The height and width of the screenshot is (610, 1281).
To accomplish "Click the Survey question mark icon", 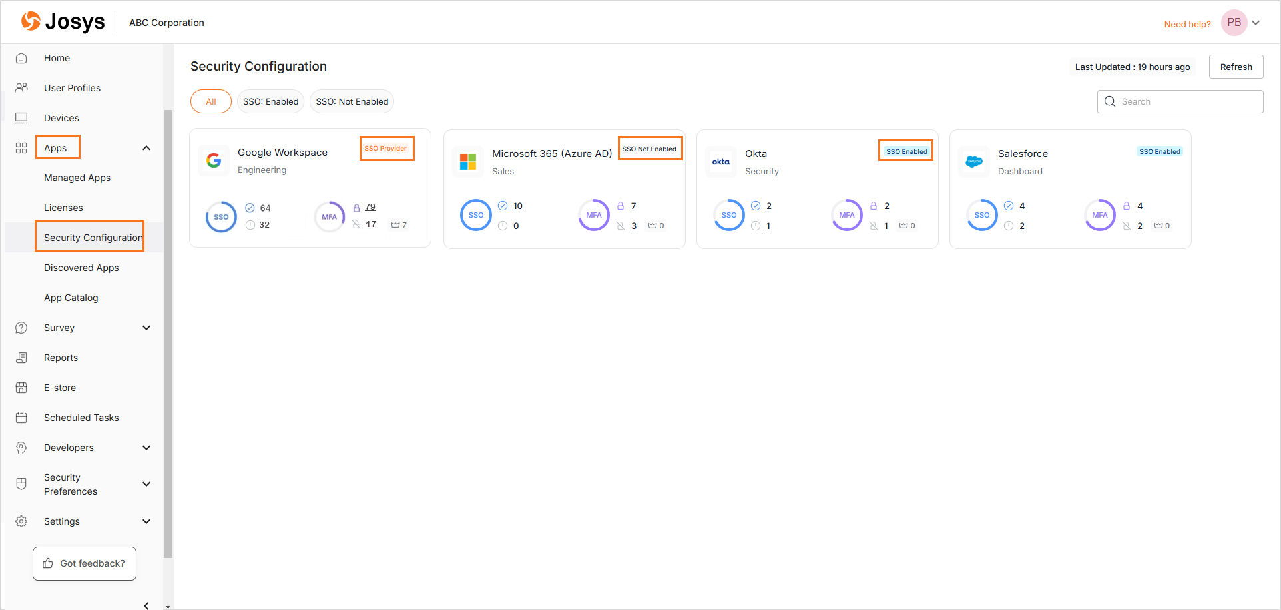I will [21, 328].
